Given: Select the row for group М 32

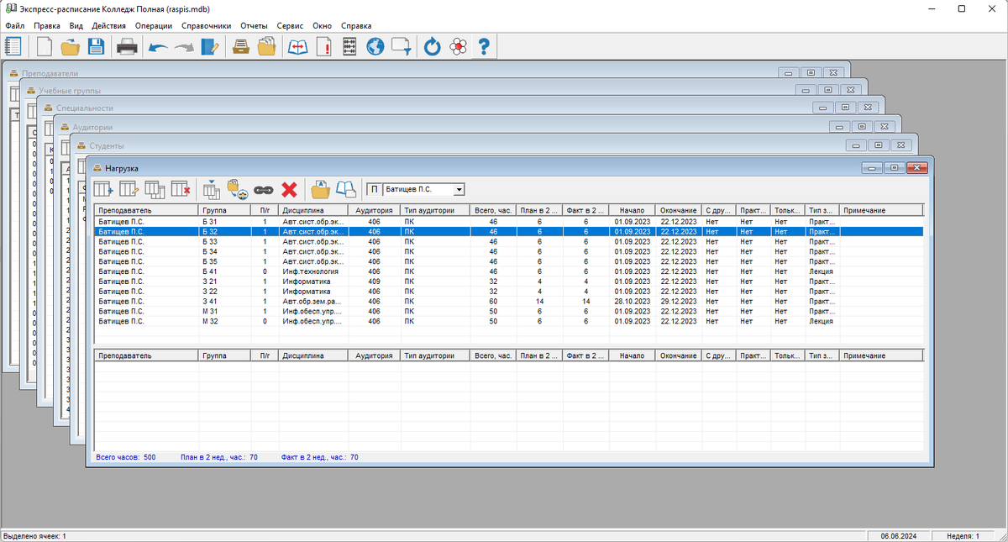Looking at the screenshot, I should 509,321.
